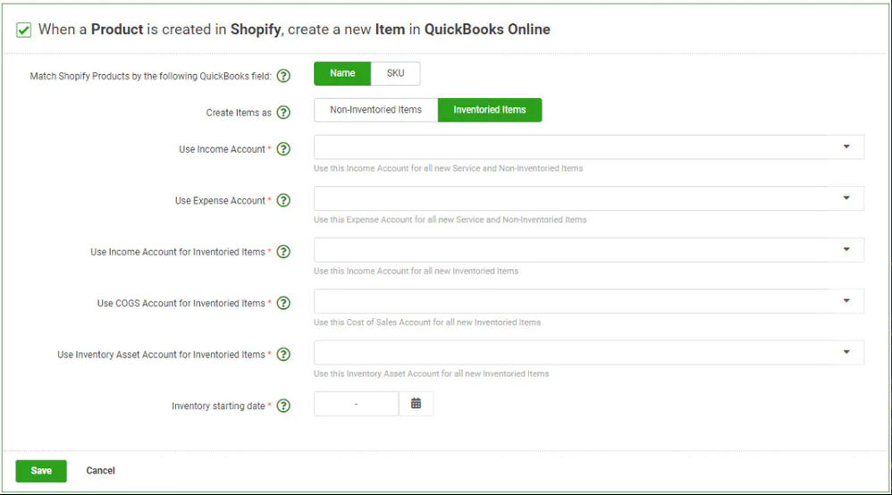Screen dimensions: 892x495
Task: Open help tooltip for Use Expense Account
Action: (x=283, y=200)
